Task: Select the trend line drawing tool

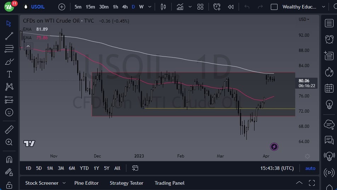Action: 9,36
